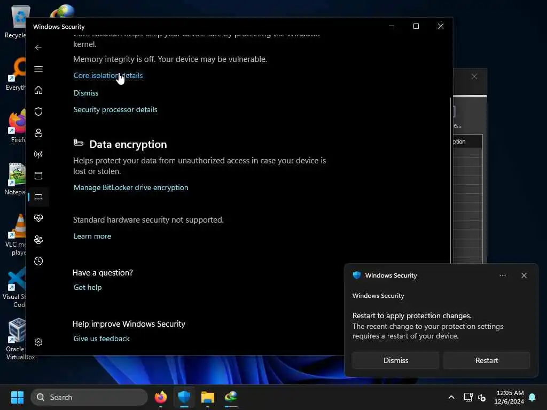
Task: Open Virus & threat protection shield icon
Action: (x=38, y=112)
